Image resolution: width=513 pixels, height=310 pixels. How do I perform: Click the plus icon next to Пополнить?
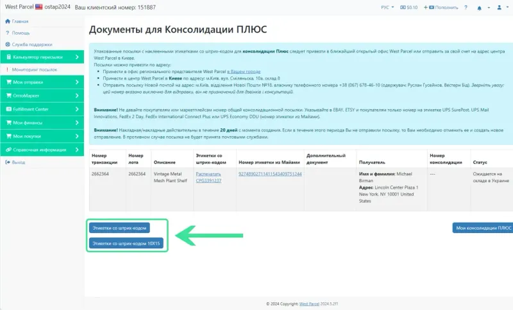click(426, 7)
